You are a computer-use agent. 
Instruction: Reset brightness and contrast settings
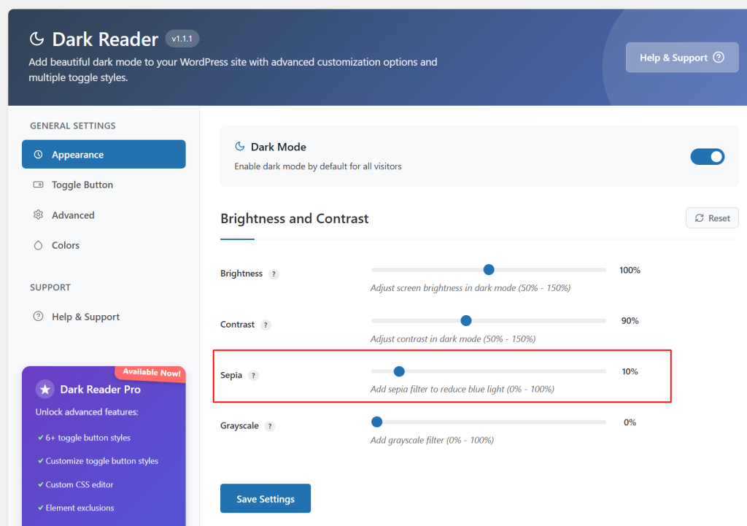[x=712, y=217]
